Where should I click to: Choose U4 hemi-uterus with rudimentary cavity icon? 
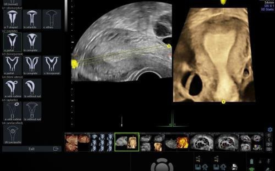pyautogui.click(x=12, y=88)
